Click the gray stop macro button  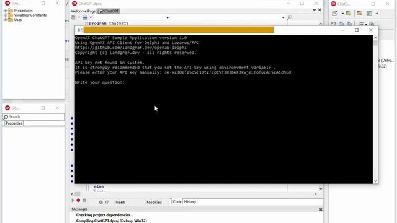[84, 200]
